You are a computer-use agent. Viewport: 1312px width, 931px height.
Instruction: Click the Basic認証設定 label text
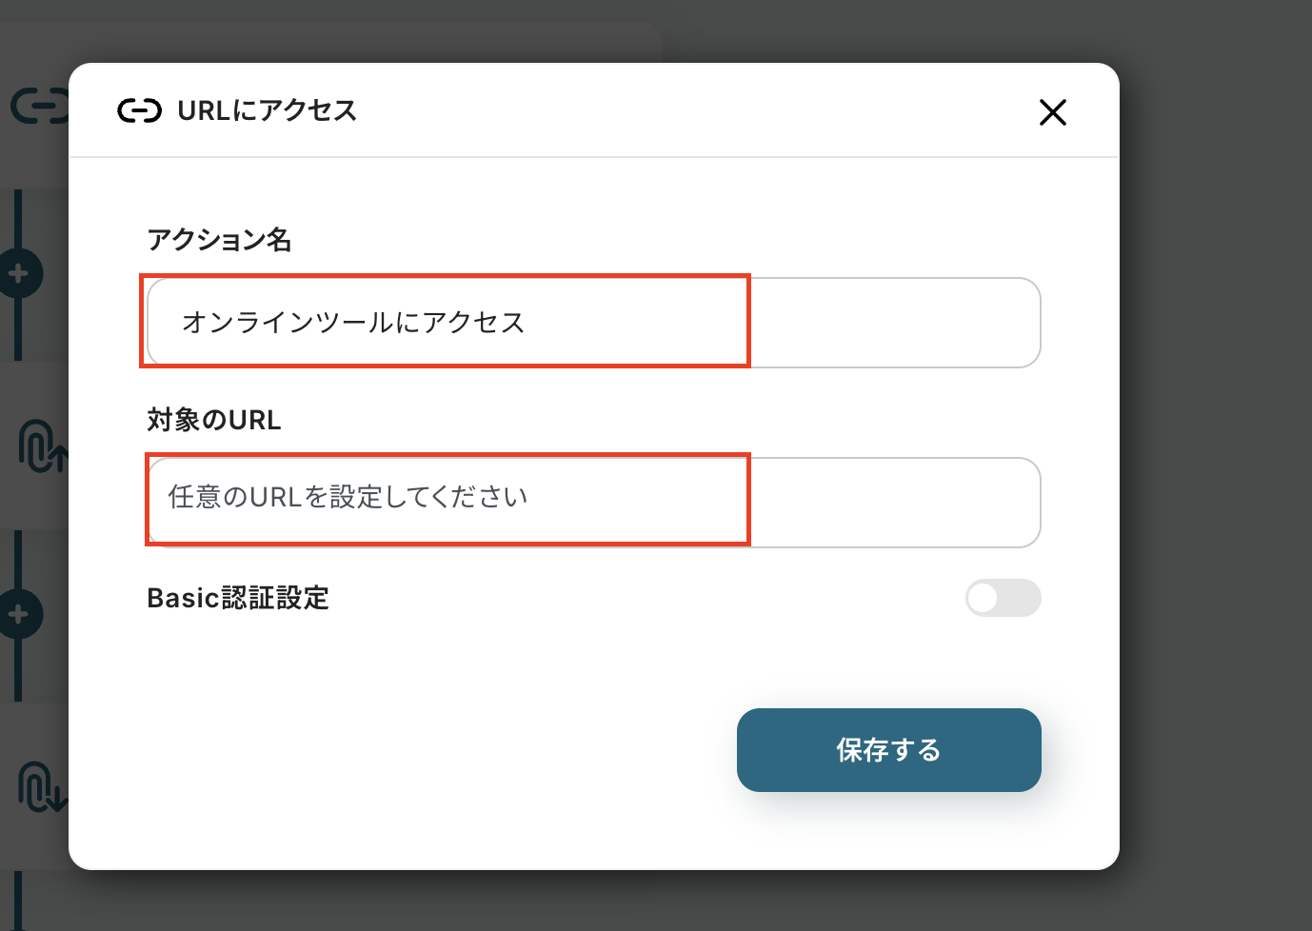(x=238, y=599)
